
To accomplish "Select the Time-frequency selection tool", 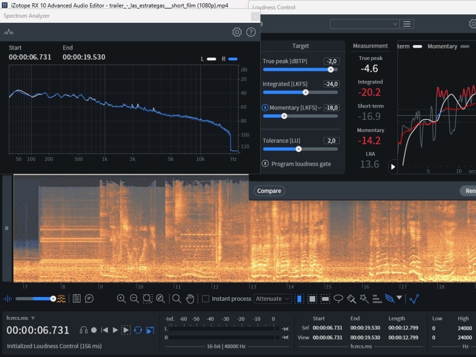I will click(x=312, y=299).
